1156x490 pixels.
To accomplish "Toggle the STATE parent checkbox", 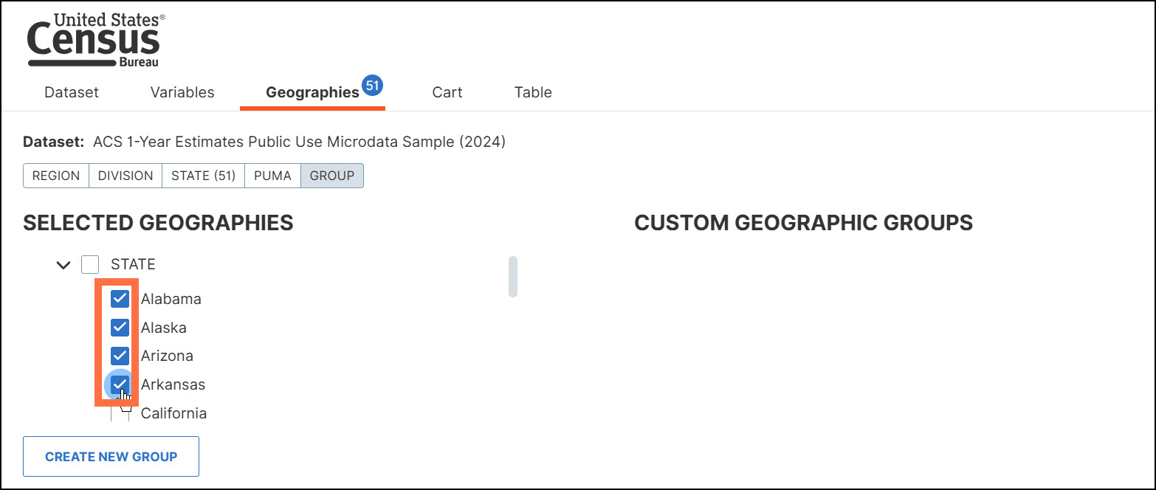I will pyautogui.click(x=90, y=264).
